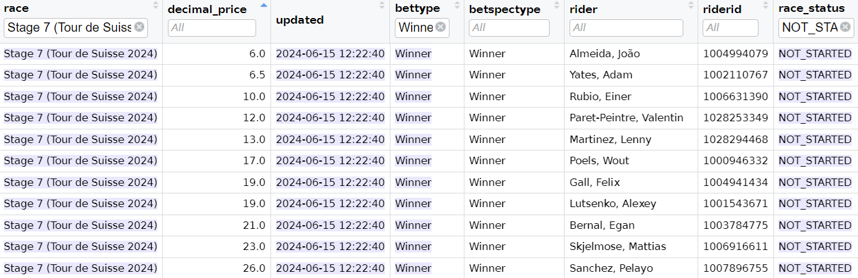858x278 pixels.
Task: Click the betspectype header label
Action: (x=505, y=9)
